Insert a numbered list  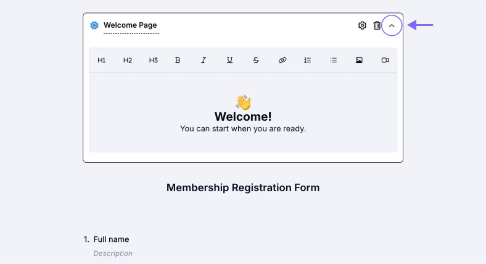[x=308, y=60]
